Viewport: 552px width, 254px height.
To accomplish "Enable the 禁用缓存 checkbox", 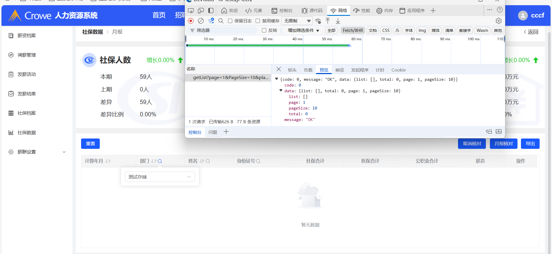I will [258, 21].
